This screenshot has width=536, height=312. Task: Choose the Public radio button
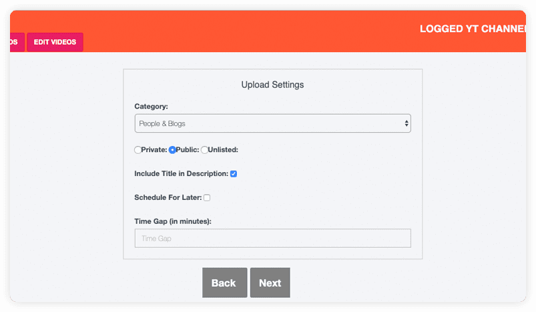point(172,150)
